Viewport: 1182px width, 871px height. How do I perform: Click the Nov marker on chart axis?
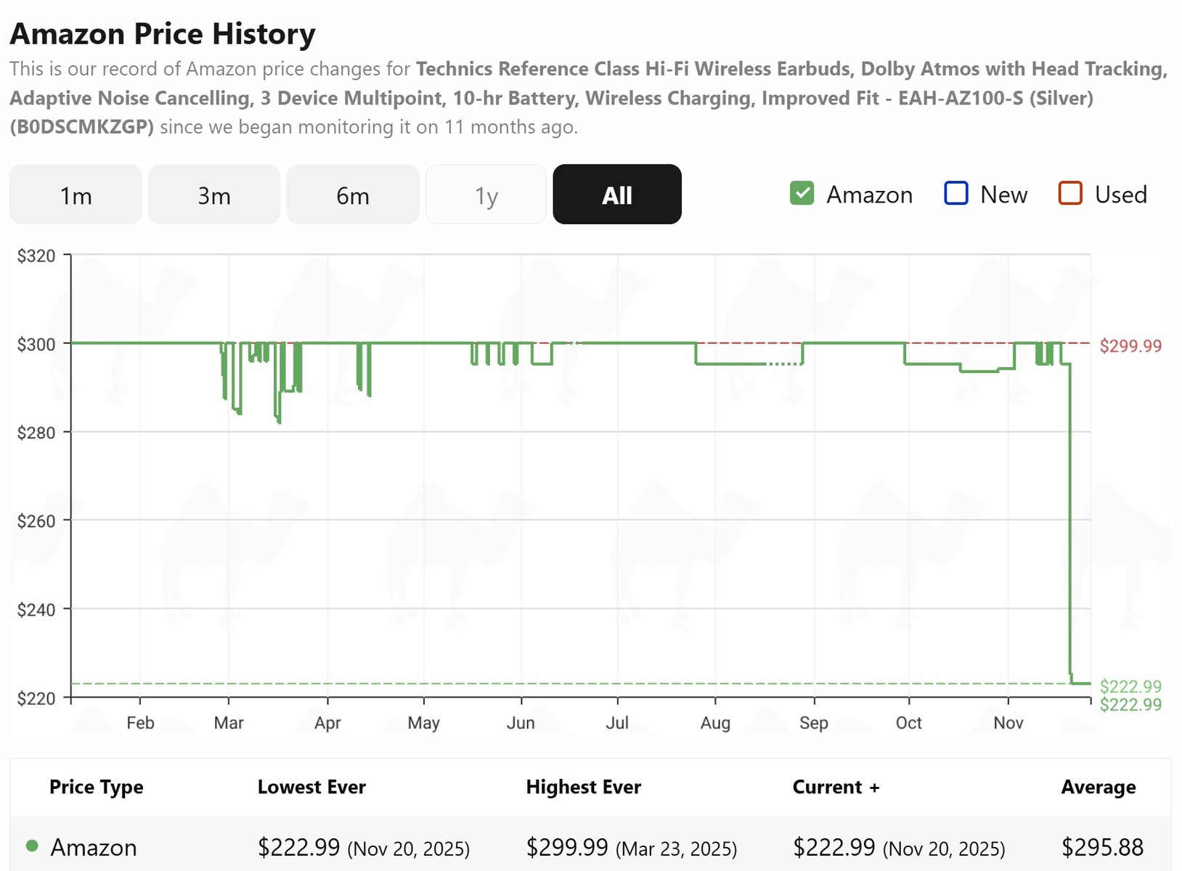(1008, 723)
